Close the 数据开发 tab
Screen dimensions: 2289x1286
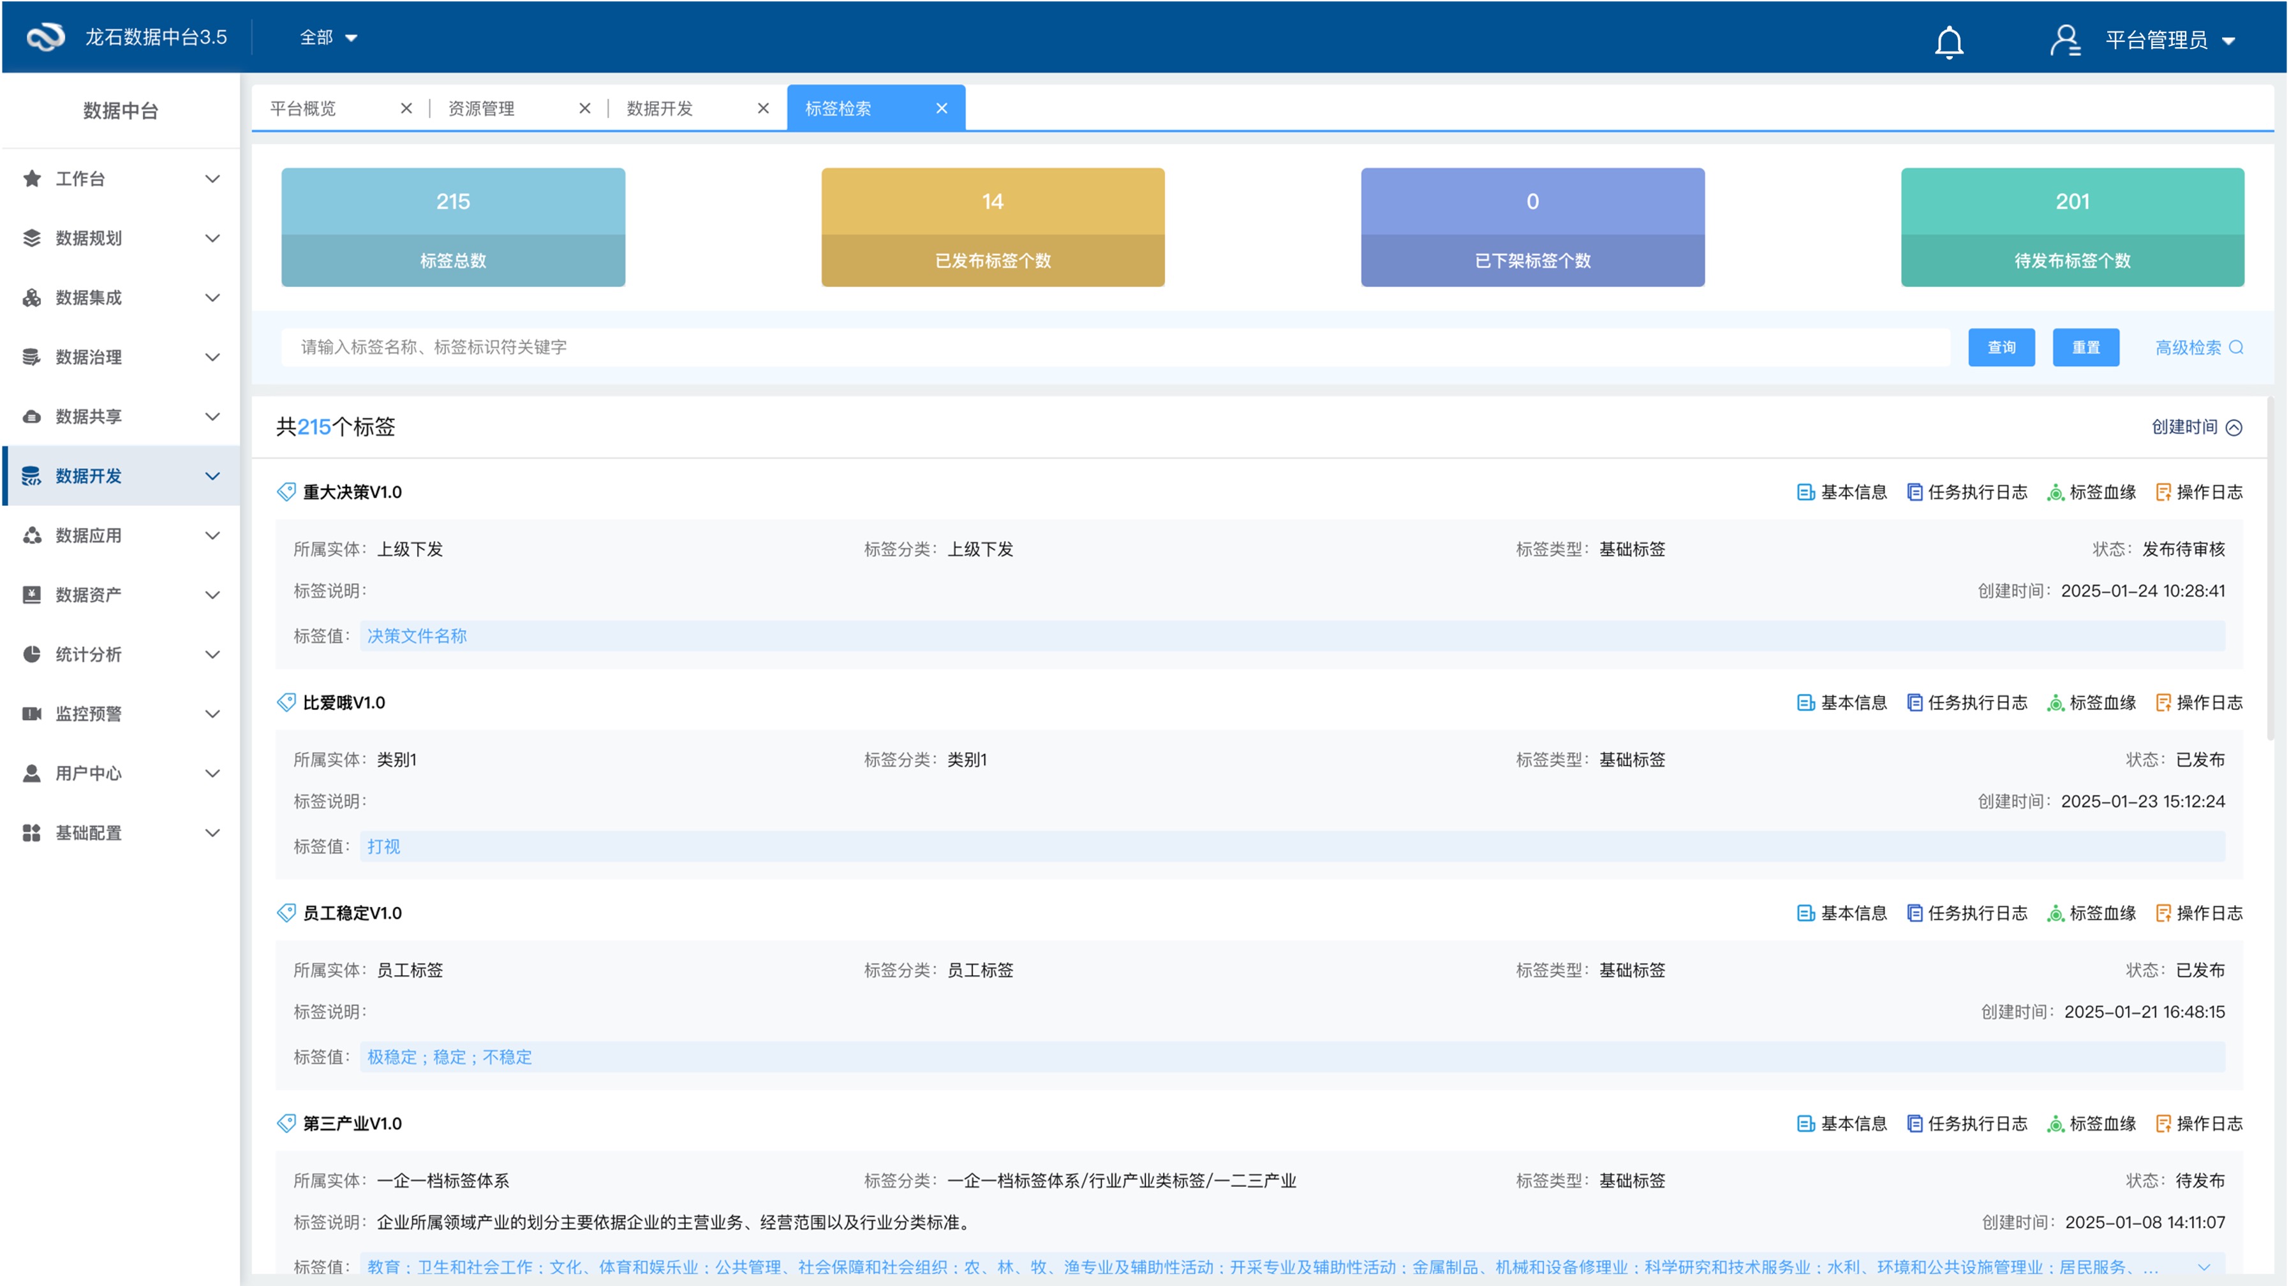tap(763, 108)
